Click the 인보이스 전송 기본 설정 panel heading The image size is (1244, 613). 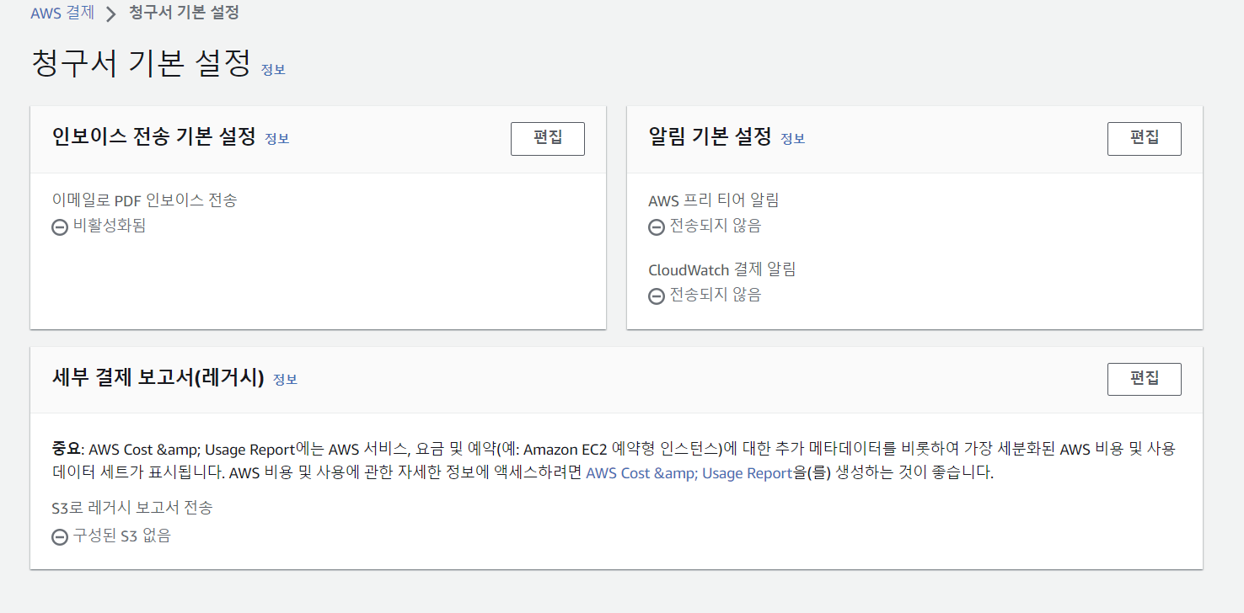tap(154, 136)
